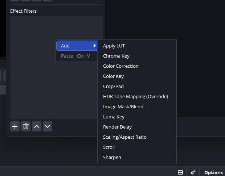Move filter up with the up arrow
225x176 pixels.
pos(37,126)
